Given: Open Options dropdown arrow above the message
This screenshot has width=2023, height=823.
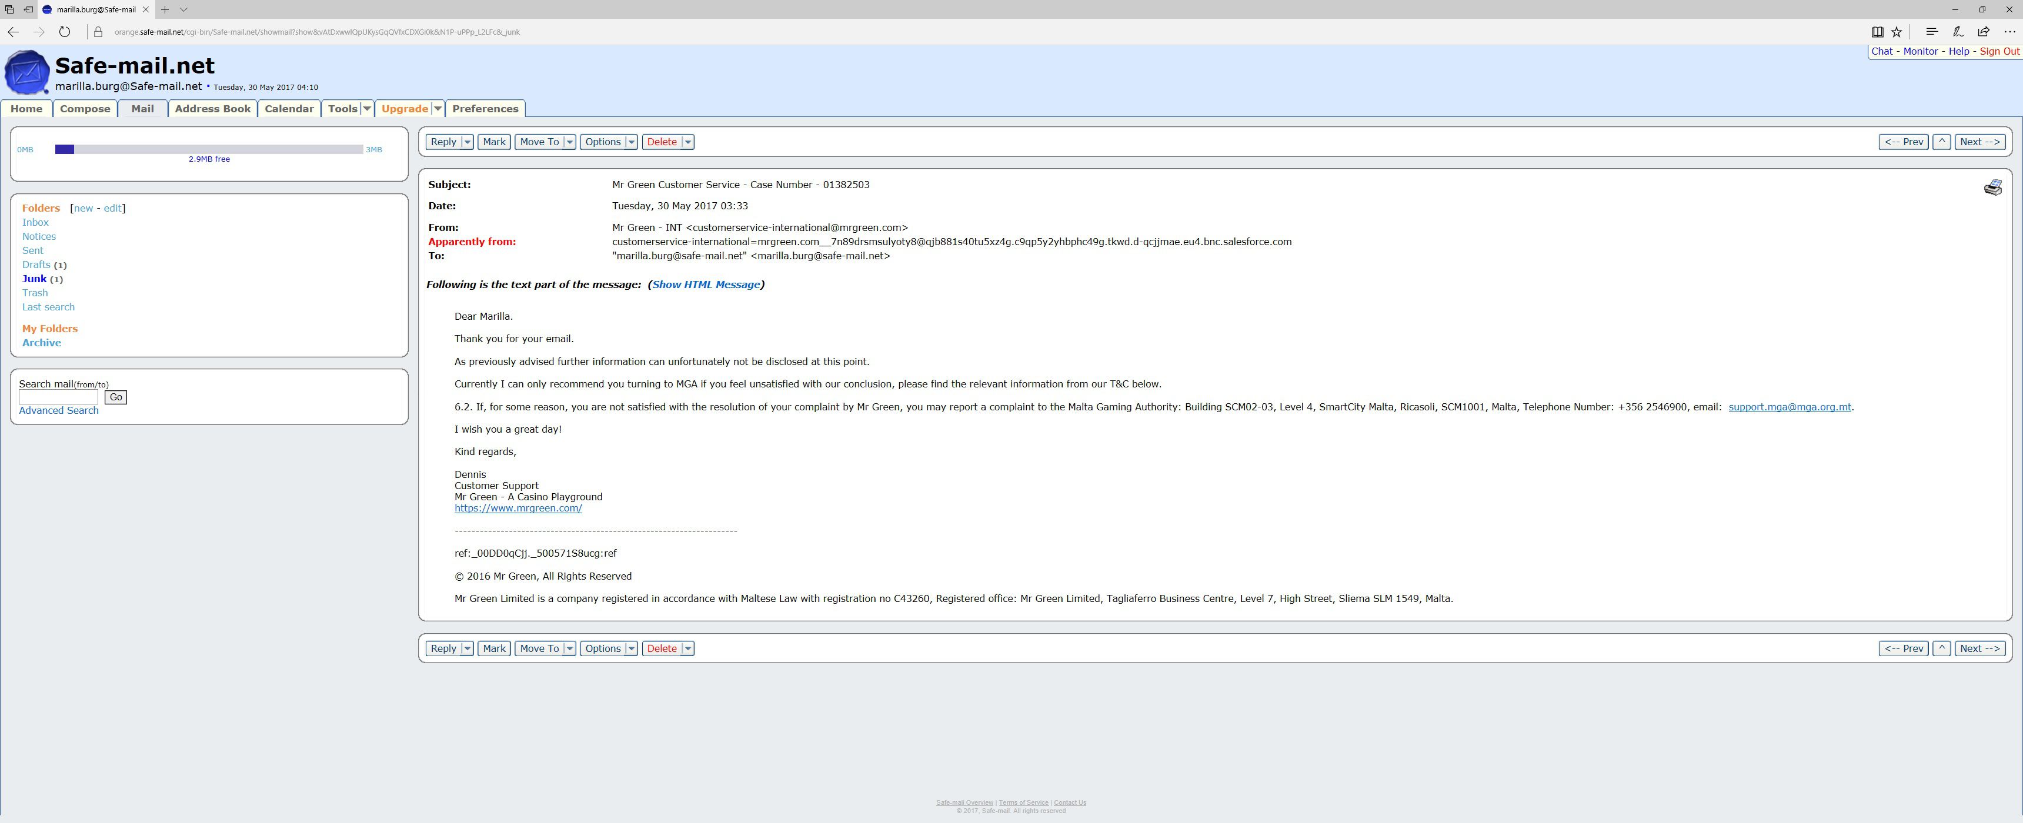Looking at the screenshot, I should 632,142.
